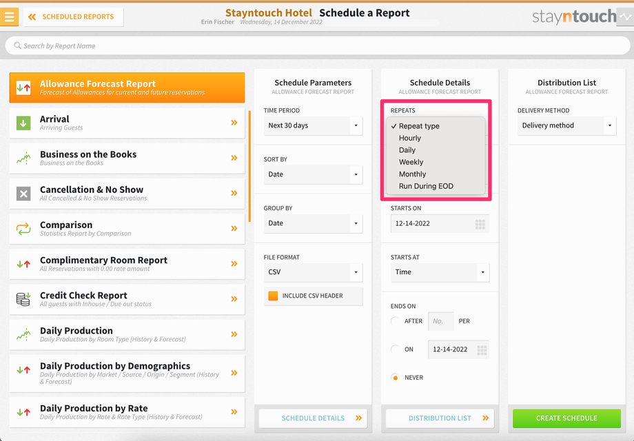Click the chevron on Business on the Books
634x441 pixels.
tap(234, 158)
